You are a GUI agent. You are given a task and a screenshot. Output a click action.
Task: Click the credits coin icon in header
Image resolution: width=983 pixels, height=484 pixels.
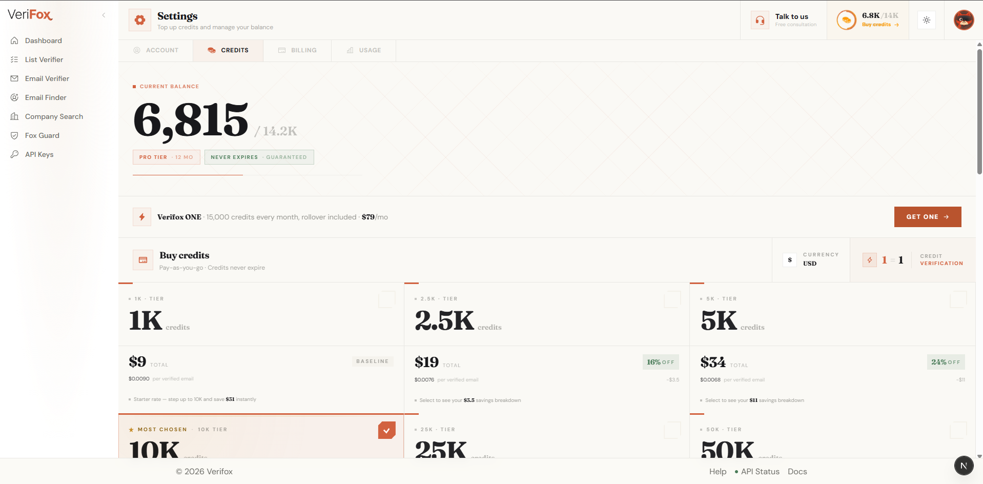click(847, 20)
